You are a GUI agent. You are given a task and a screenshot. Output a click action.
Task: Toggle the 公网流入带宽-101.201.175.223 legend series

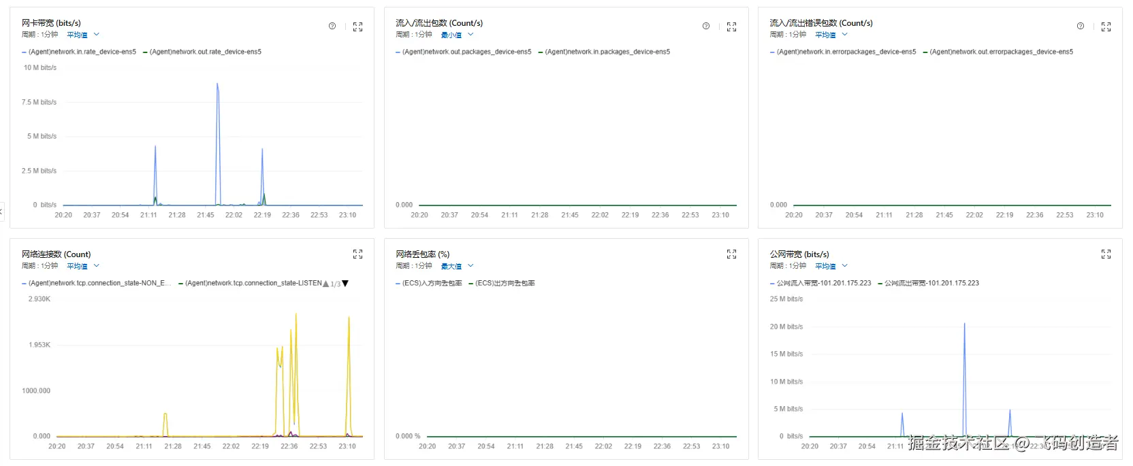click(x=820, y=283)
